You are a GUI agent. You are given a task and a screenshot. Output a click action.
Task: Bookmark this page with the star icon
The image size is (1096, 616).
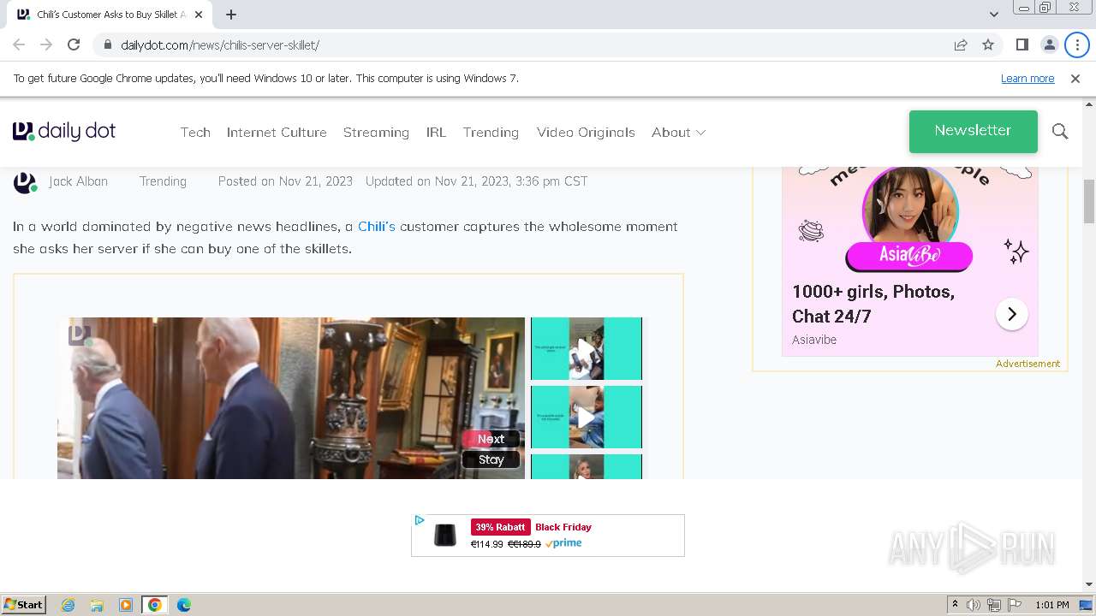click(988, 44)
